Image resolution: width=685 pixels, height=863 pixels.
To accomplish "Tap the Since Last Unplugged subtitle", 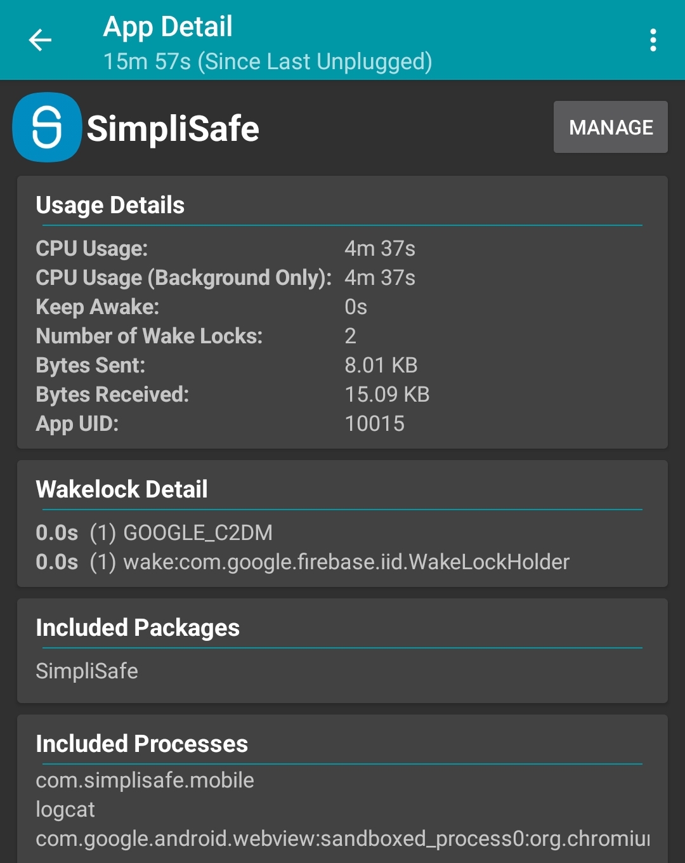I will pos(267,62).
